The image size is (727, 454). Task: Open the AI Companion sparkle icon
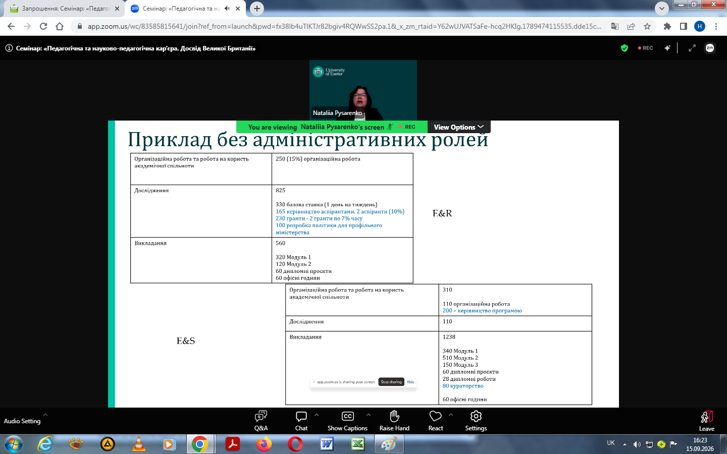(667, 48)
